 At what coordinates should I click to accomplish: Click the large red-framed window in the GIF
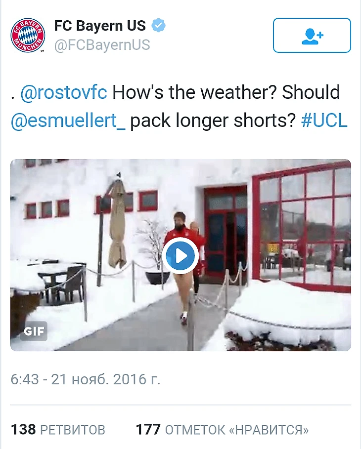[302, 227]
